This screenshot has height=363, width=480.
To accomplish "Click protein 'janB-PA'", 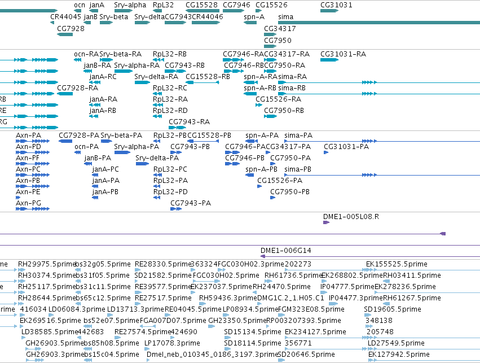I will [98, 158].
